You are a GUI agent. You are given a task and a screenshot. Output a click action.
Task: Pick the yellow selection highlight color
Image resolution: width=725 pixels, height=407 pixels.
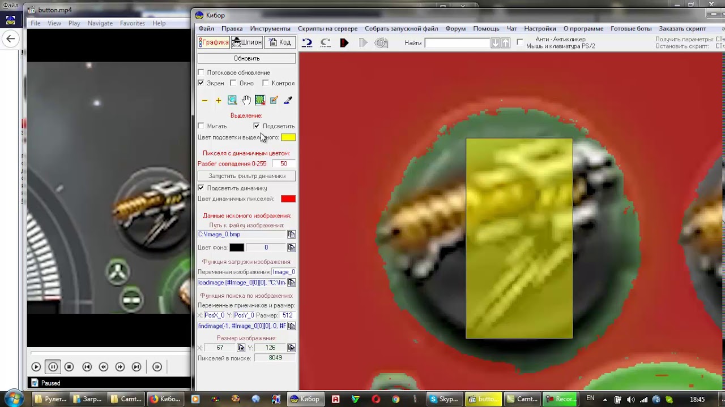[288, 137]
